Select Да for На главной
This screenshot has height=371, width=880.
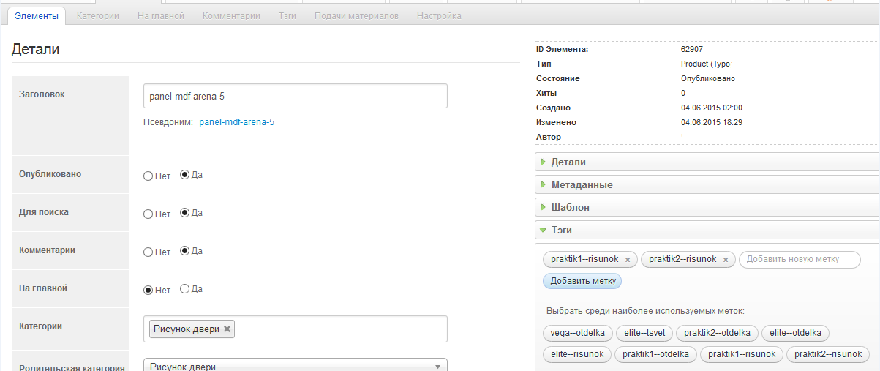(184, 289)
